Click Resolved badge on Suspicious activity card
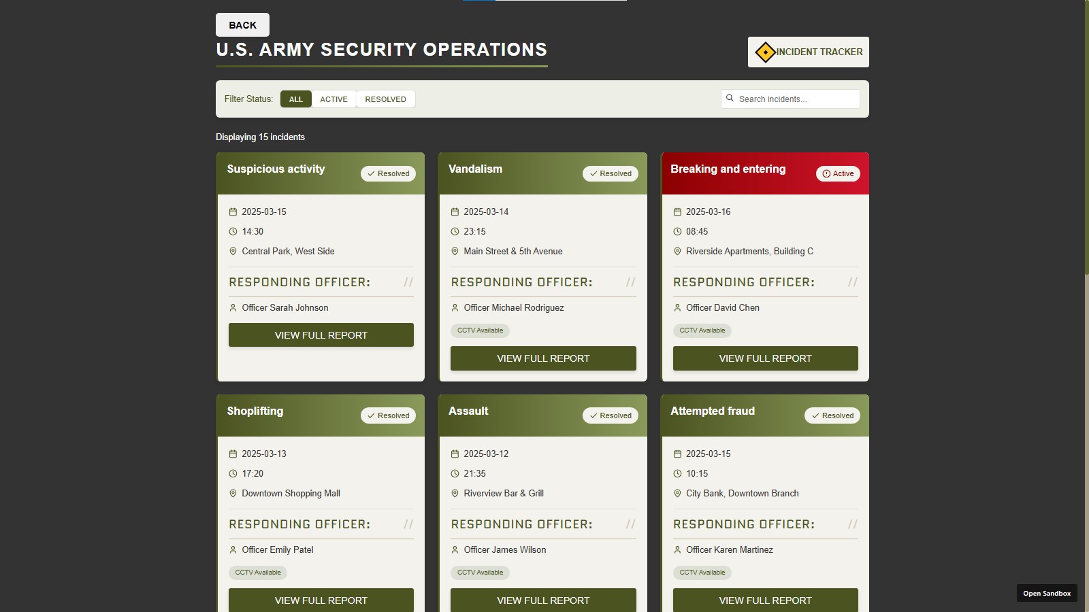Image resolution: width=1089 pixels, height=612 pixels. pyautogui.click(x=388, y=173)
